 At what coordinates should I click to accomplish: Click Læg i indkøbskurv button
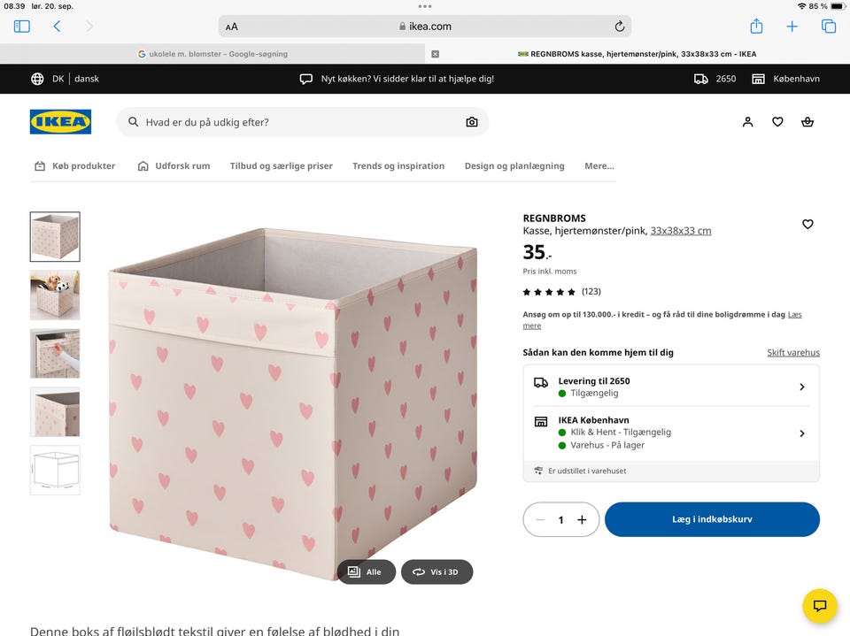712,520
